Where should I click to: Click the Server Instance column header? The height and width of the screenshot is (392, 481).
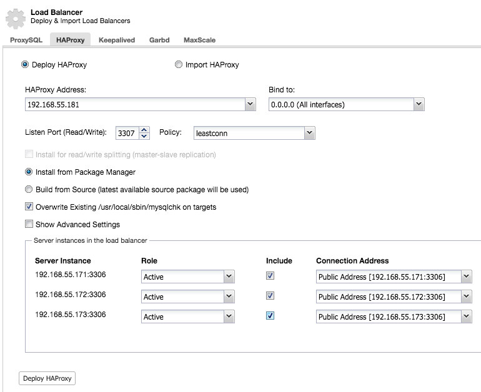point(63,260)
